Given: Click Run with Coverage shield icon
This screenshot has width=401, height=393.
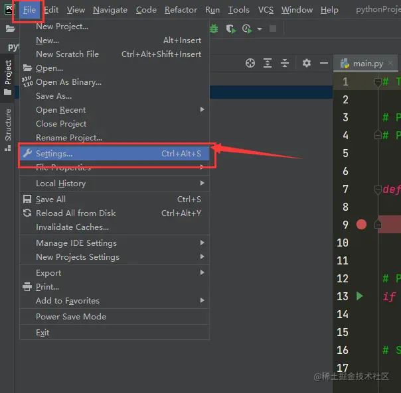Looking at the screenshot, I should [x=230, y=28].
